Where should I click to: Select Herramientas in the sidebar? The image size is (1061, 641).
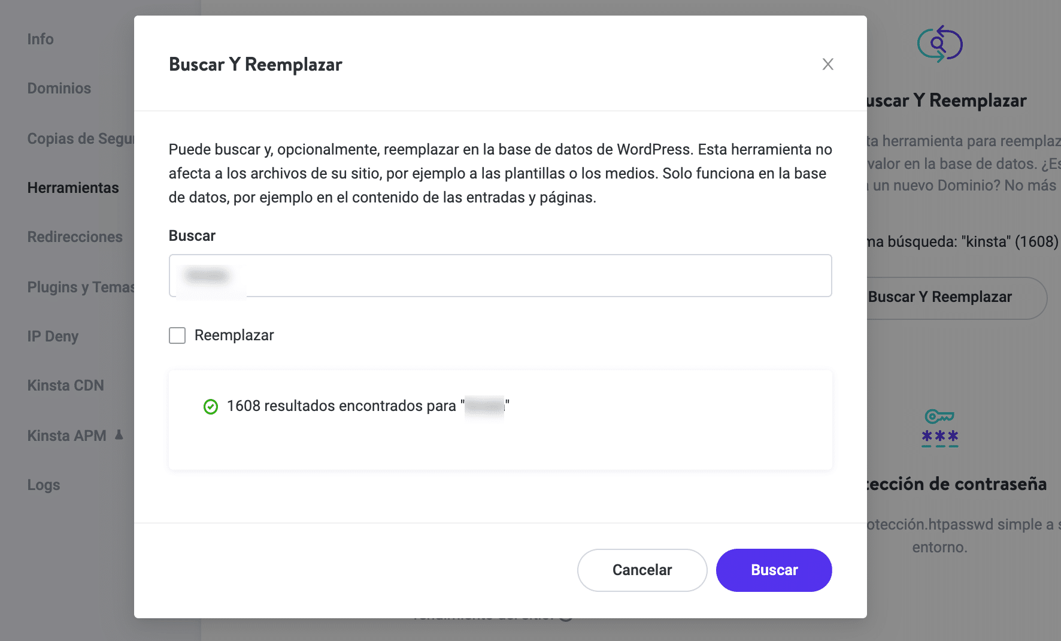(73, 188)
